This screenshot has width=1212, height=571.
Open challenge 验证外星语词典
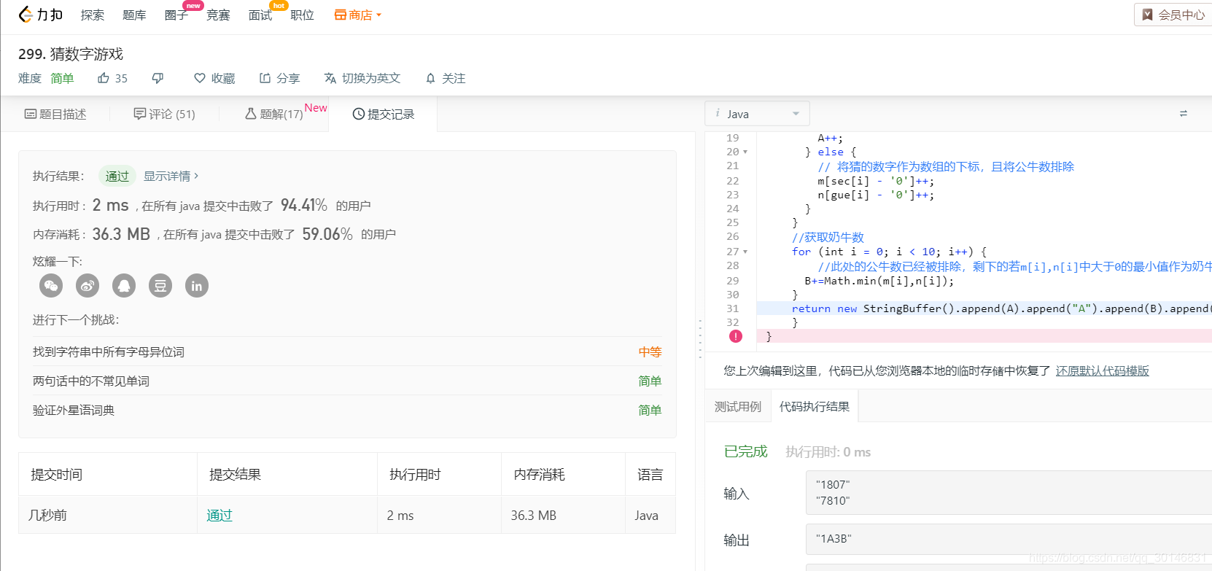pos(74,411)
